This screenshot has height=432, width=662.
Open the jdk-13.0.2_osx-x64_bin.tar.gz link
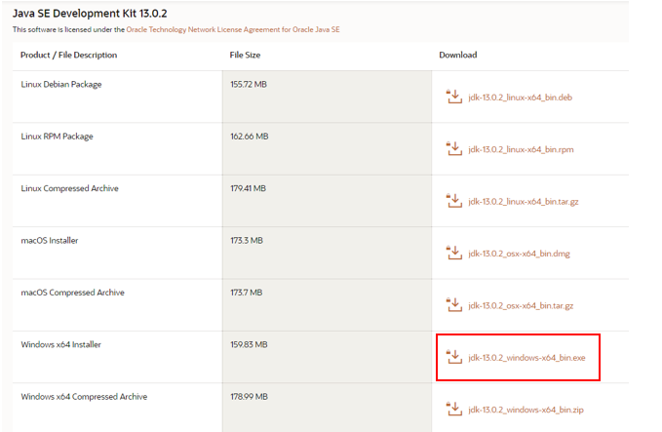[521, 306]
